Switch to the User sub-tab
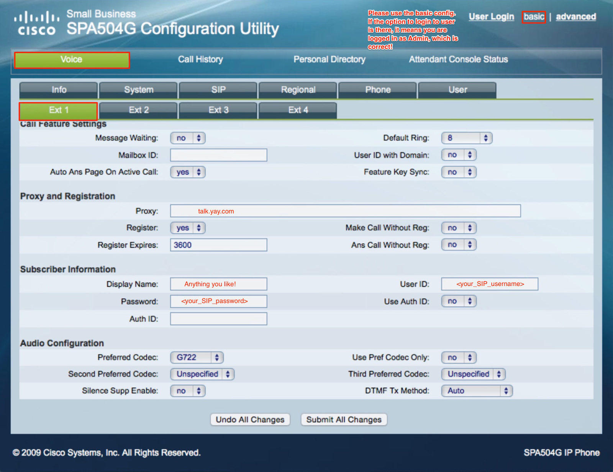 click(457, 90)
